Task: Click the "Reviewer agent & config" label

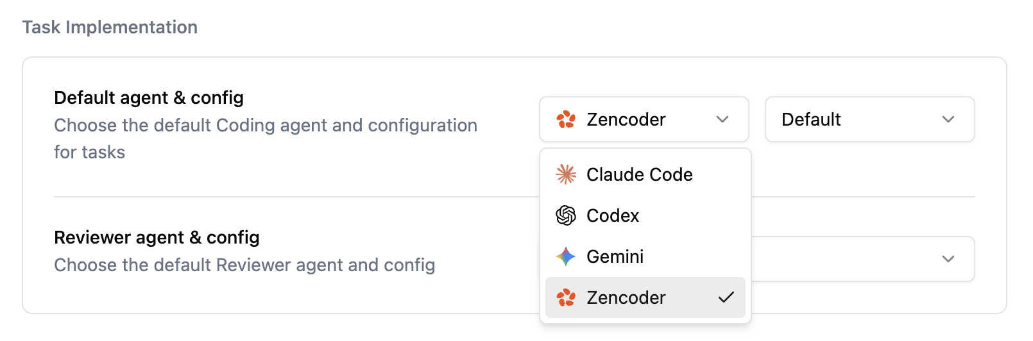Action: coord(157,237)
